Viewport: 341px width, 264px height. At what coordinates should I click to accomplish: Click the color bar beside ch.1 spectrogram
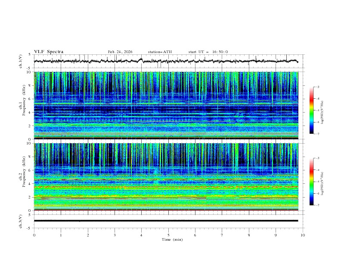[311, 110]
